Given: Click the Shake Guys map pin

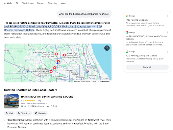Looking at the screenshot, I should pyautogui.click(x=65, y=55).
